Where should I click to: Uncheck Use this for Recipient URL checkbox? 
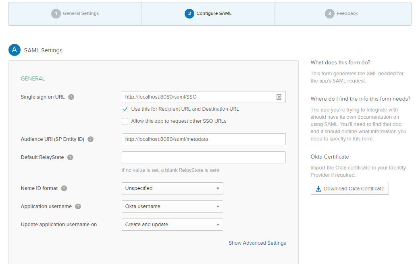(125, 109)
